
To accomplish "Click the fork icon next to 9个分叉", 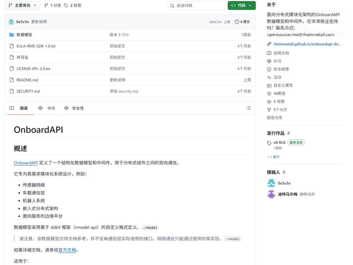I will pos(269,110).
